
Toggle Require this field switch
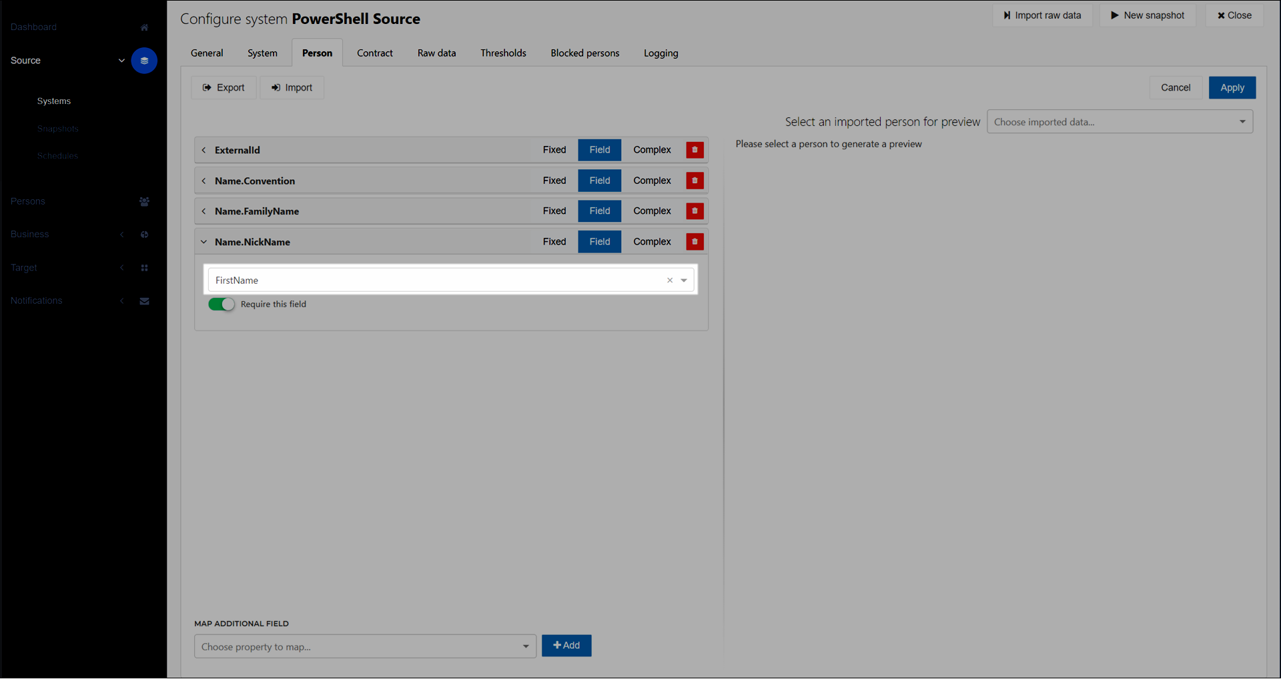coord(222,305)
